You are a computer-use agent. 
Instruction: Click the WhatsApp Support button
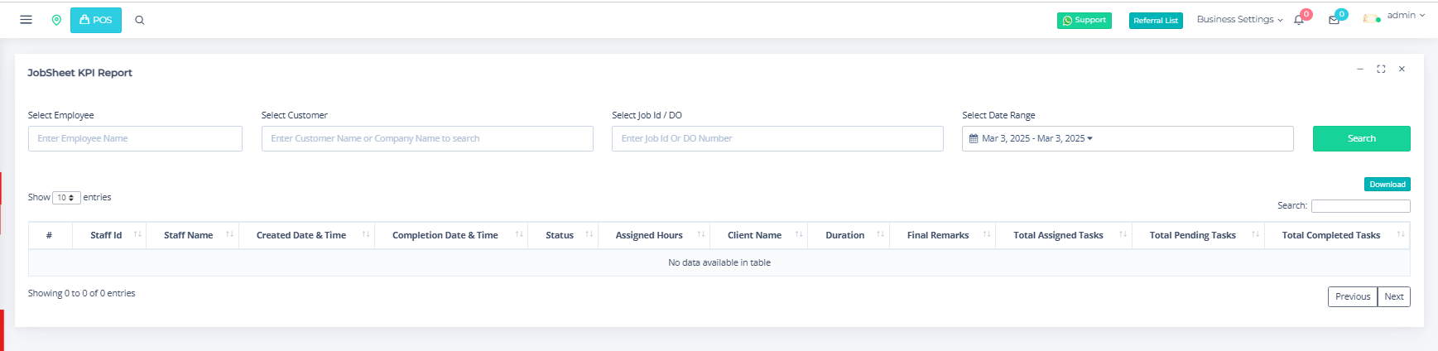pyautogui.click(x=1084, y=21)
